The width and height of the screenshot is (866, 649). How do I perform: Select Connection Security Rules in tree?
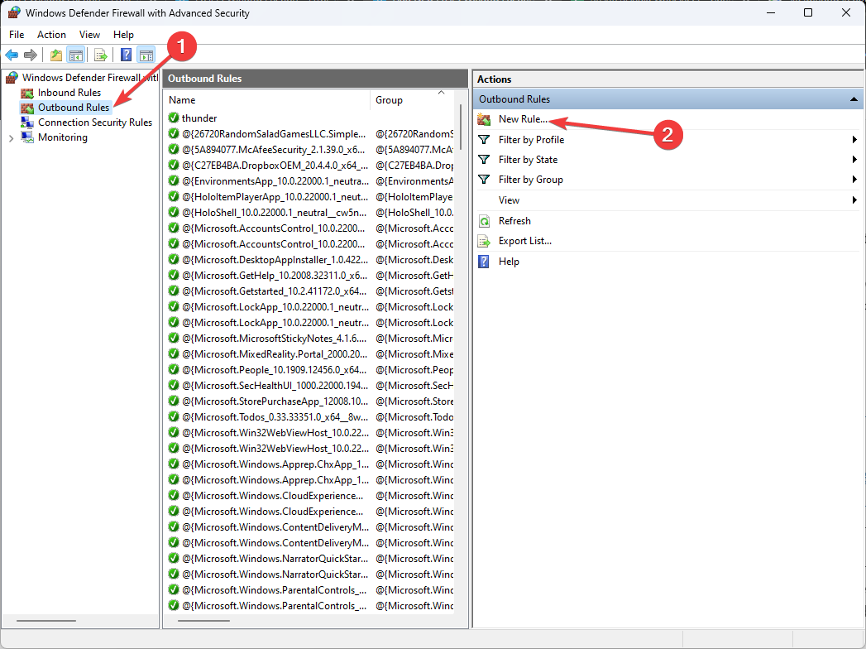click(95, 123)
